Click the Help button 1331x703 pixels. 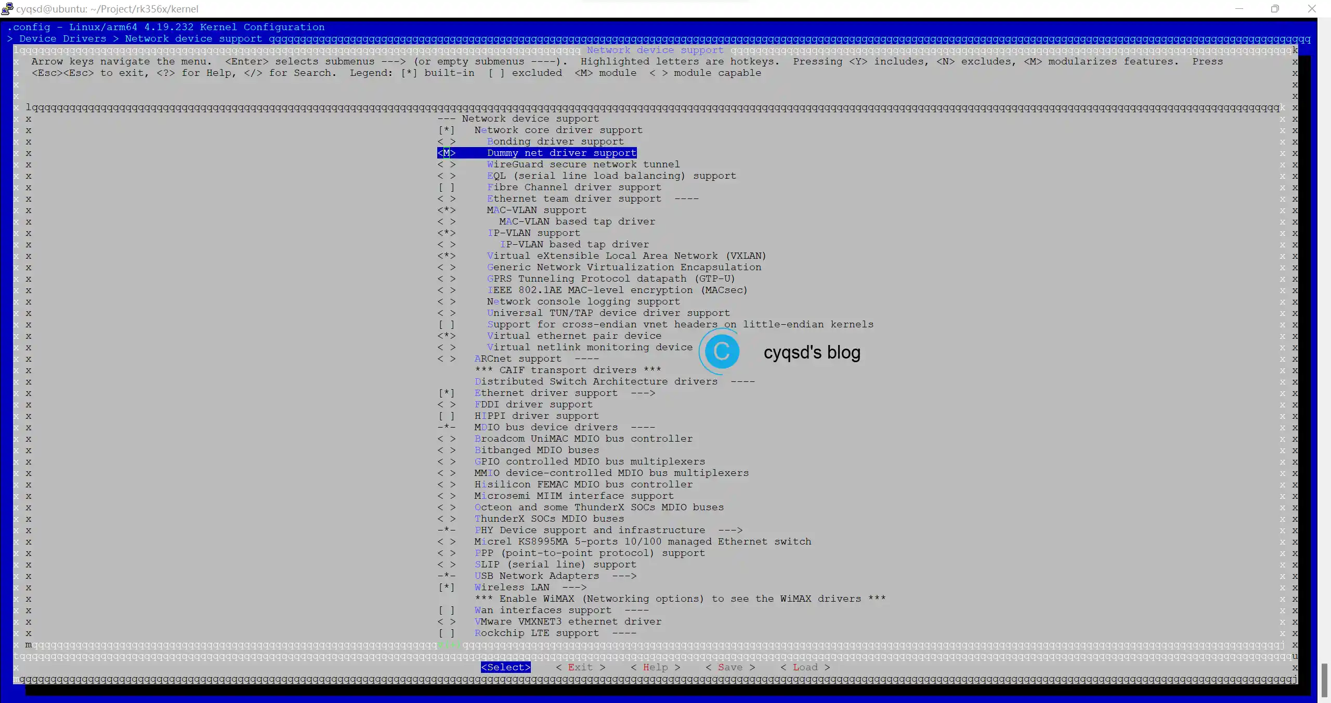655,668
